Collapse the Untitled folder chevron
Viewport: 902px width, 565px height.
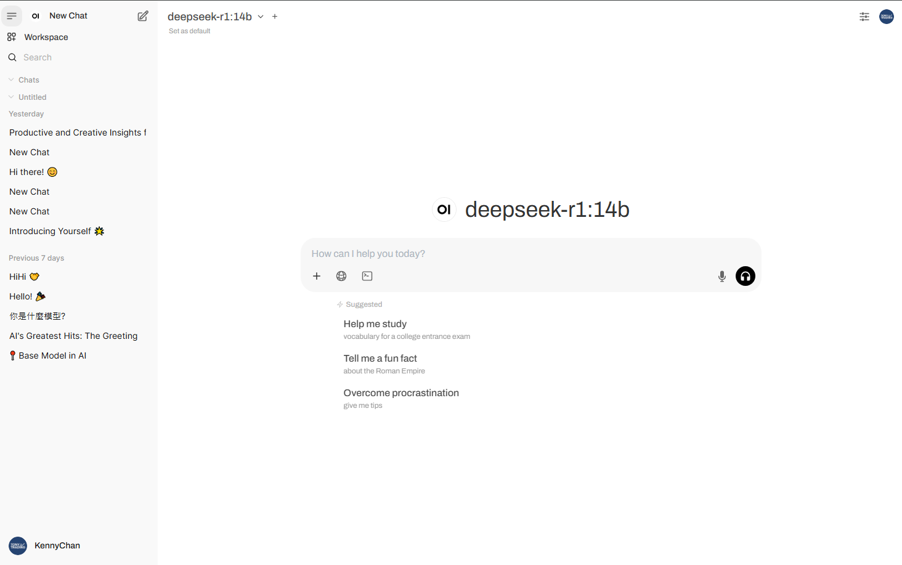click(11, 97)
